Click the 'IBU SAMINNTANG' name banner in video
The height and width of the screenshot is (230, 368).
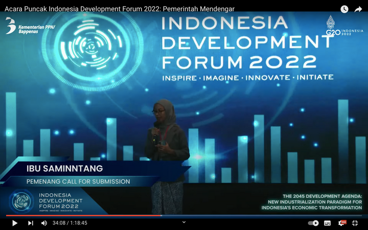(65, 169)
